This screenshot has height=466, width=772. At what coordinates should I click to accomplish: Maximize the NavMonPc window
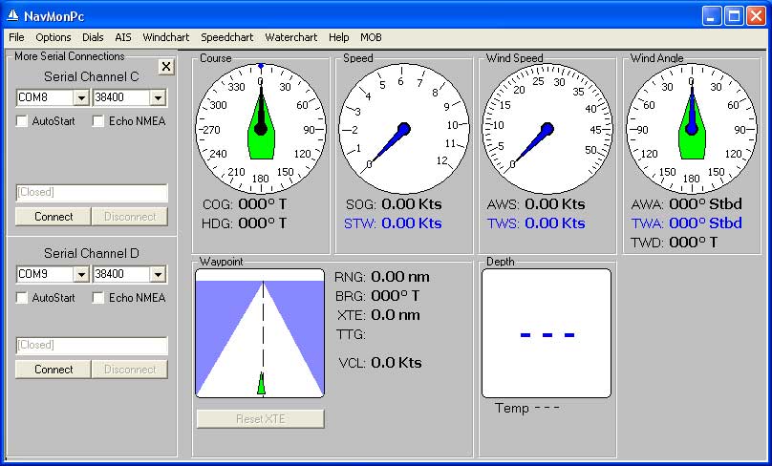(734, 16)
